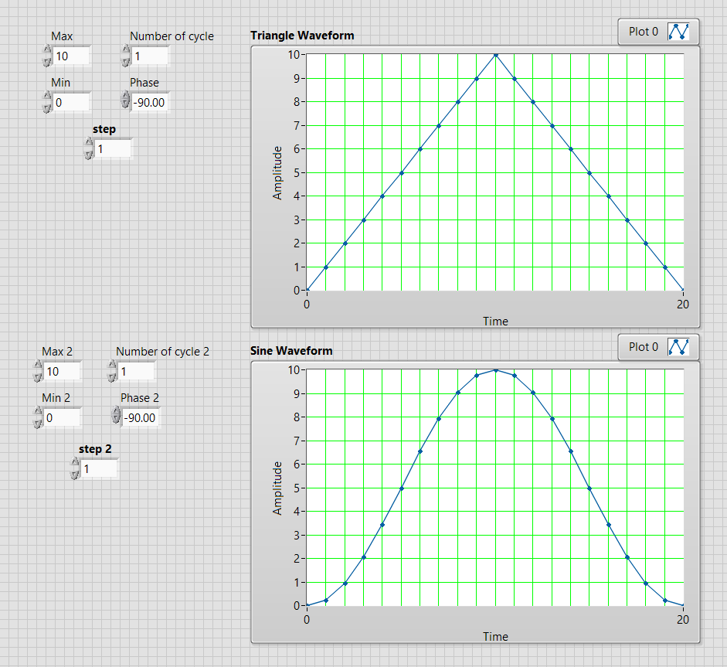Select the Number of cycle input field
The height and width of the screenshot is (667, 727).
pyautogui.click(x=150, y=56)
